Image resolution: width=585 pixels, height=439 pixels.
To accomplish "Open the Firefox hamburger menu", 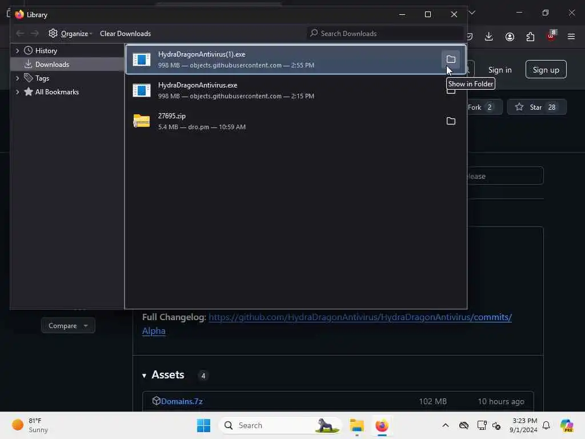I will tap(571, 37).
